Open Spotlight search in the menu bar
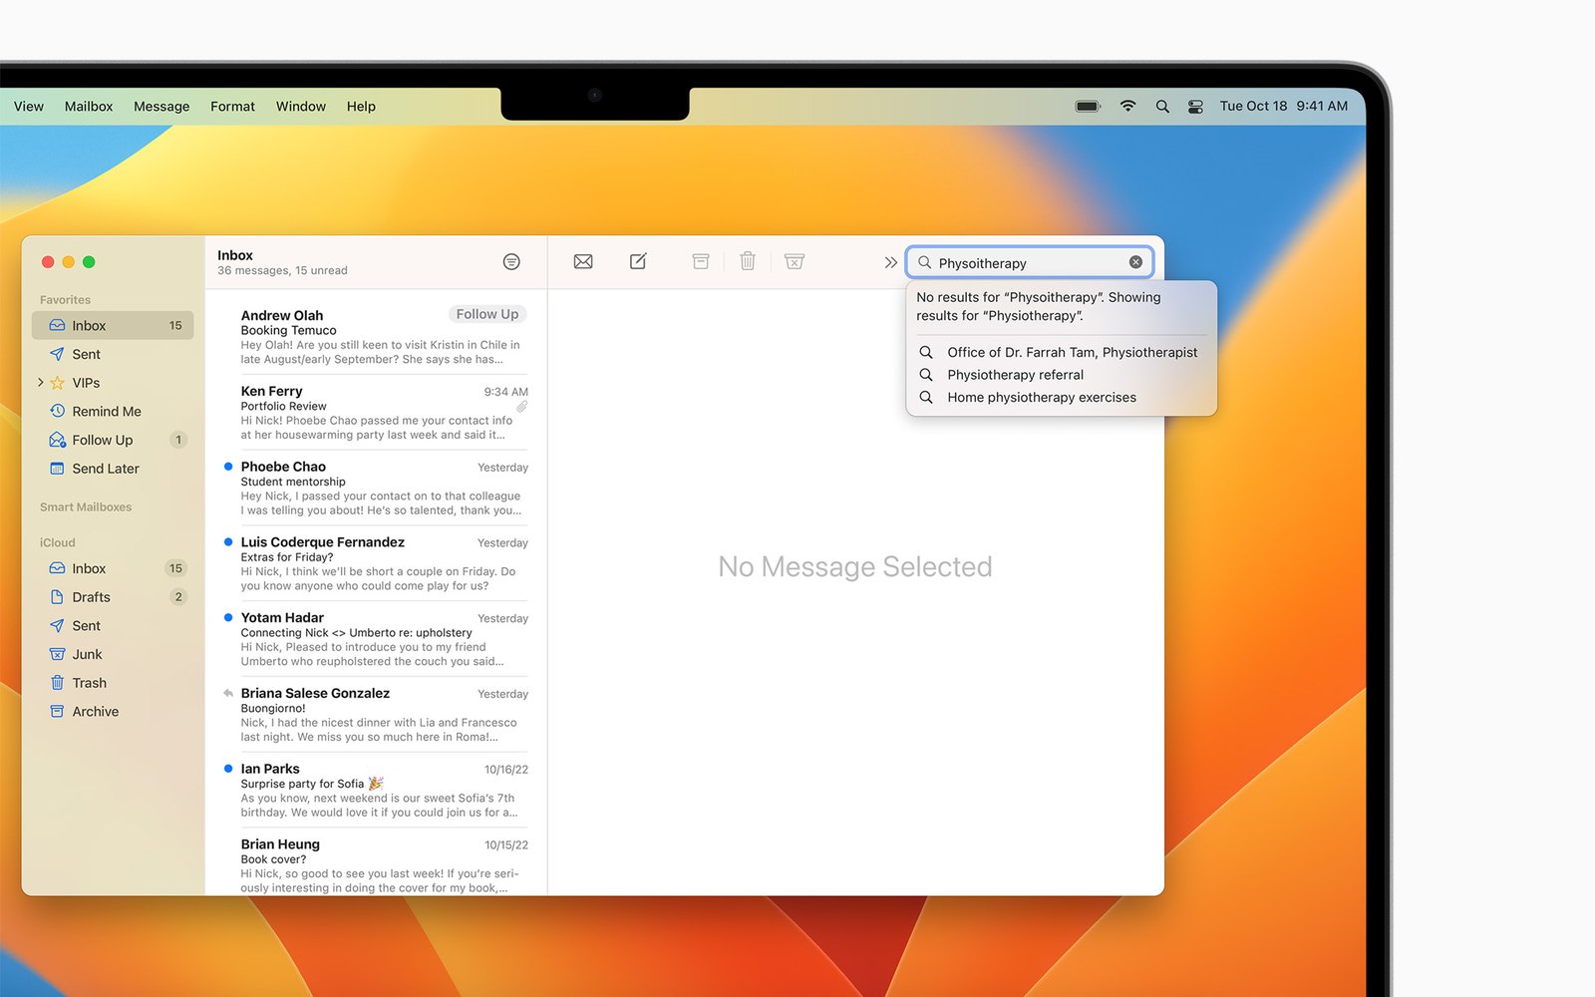The width and height of the screenshot is (1595, 997). [x=1162, y=106]
